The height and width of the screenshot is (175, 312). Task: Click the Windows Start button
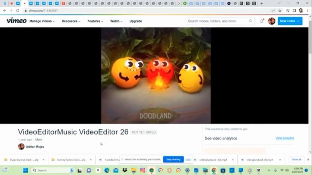click(26, 170)
